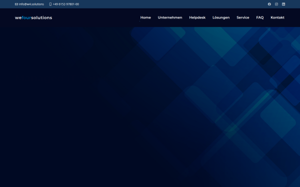Open the LinkedIn icon link
The width and height of the screenshot is (300, 187).
[x=283, y=4]
